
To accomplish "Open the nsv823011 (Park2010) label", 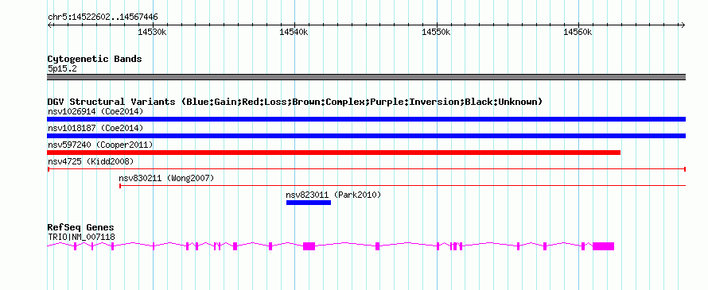I will (333, 195).
